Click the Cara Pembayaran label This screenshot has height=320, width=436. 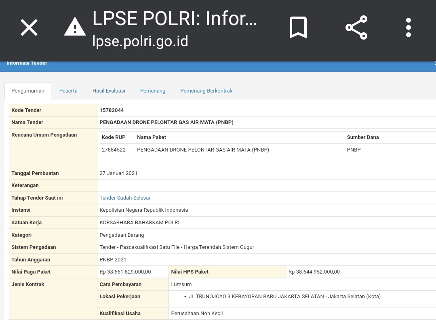point(120,284)
